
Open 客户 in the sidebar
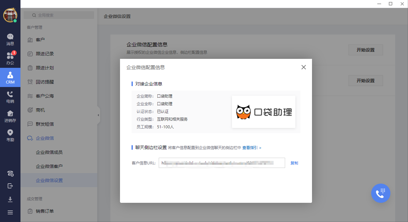[x=59, y=40]
